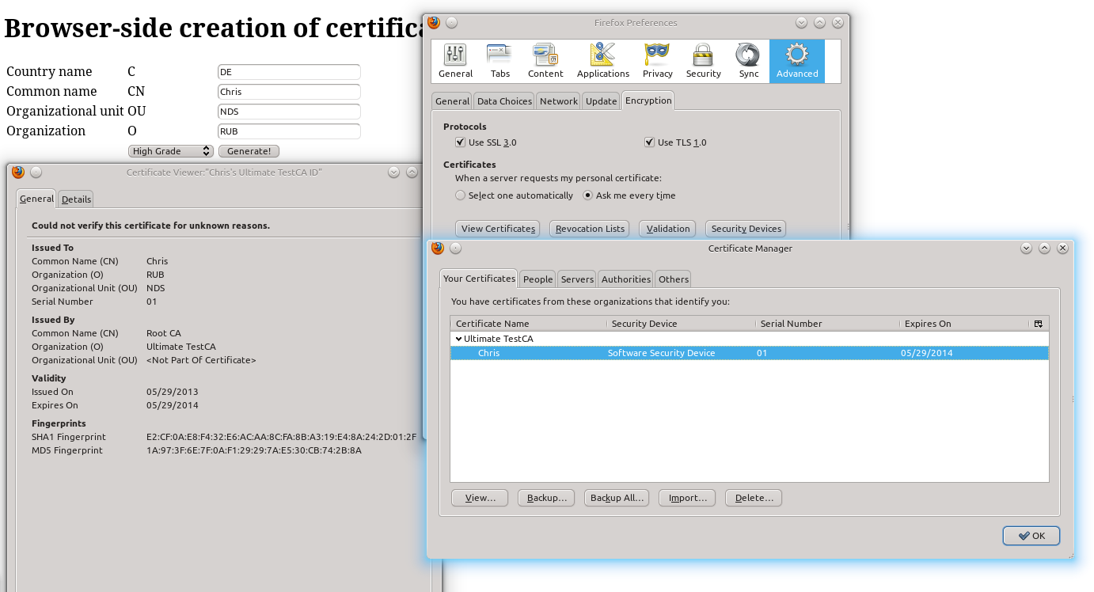The image size is (1094, 592).
Task: Switch to Data Choices tab
Action: (504, 101)
